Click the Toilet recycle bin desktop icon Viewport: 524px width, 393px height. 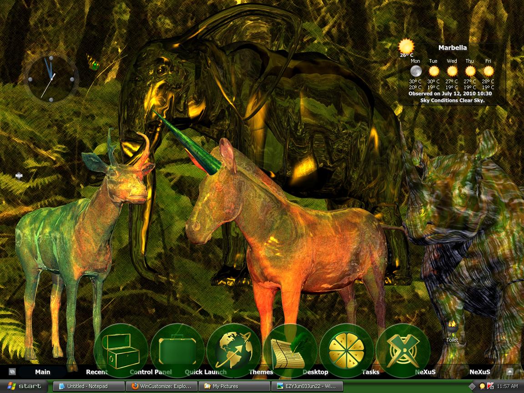[x=452, y=331]
